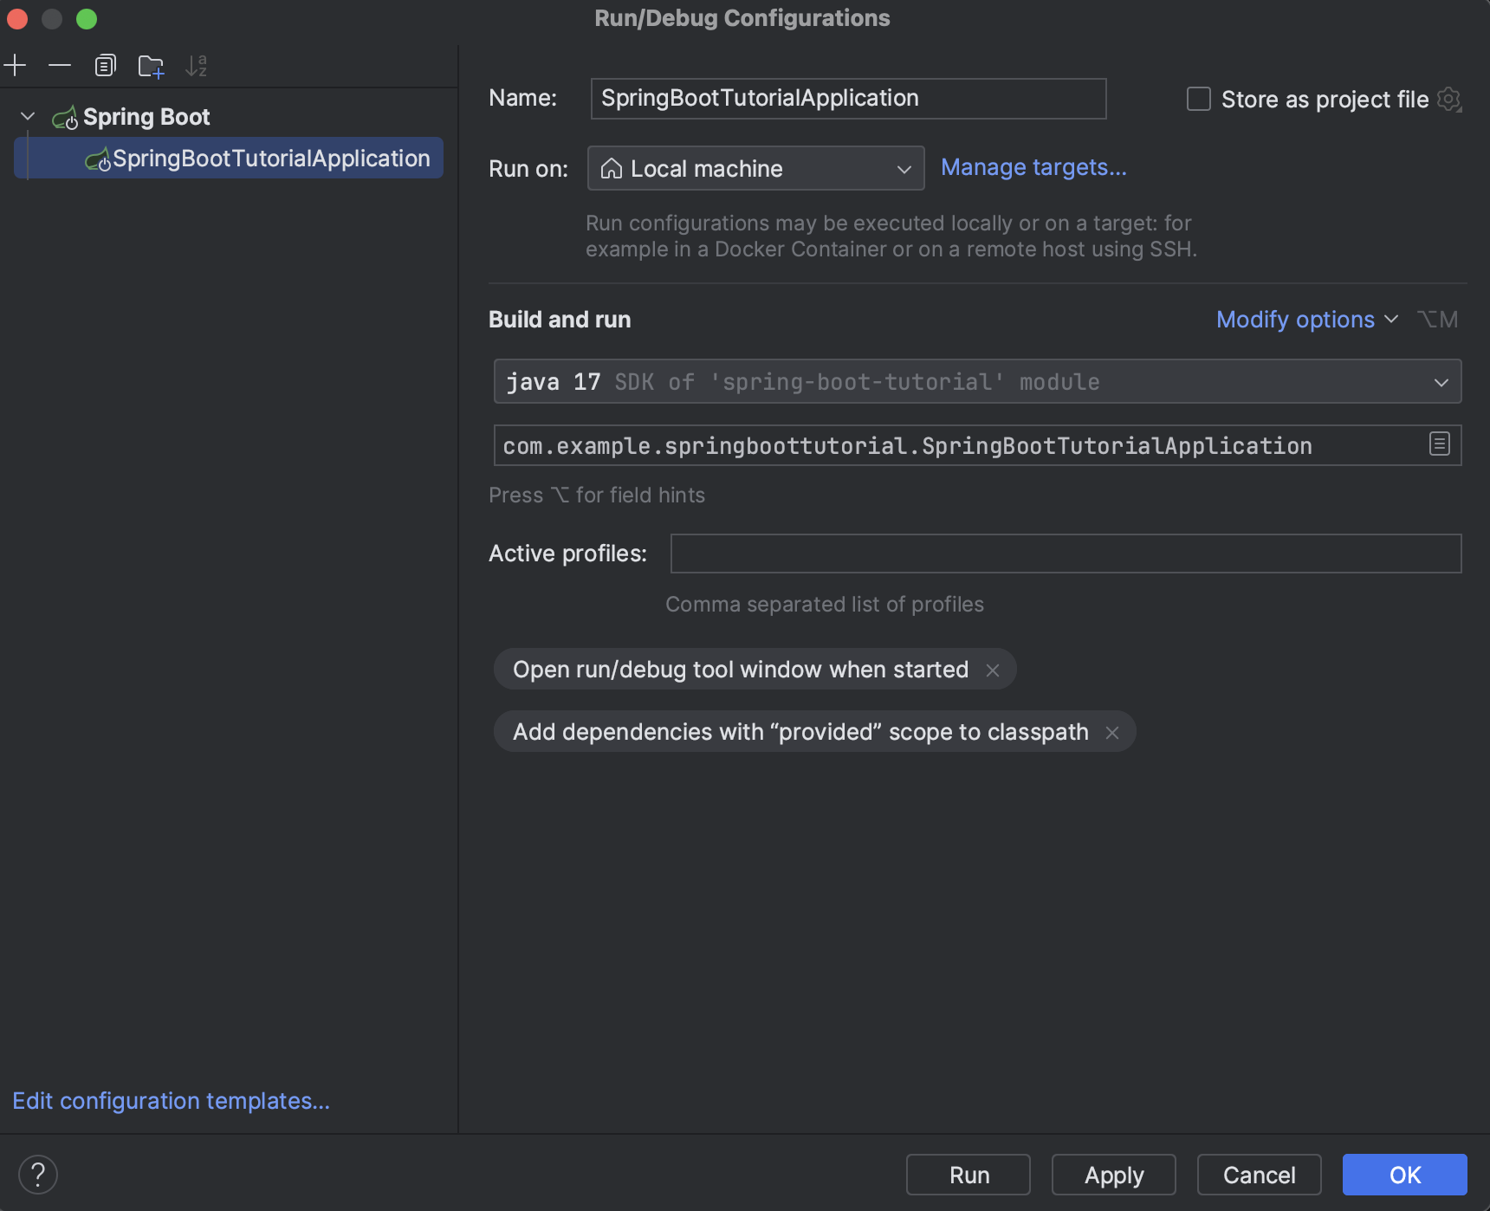Create a new configuration folder
Screen dimensions: 1490x1211
click(x=151, y=65)
